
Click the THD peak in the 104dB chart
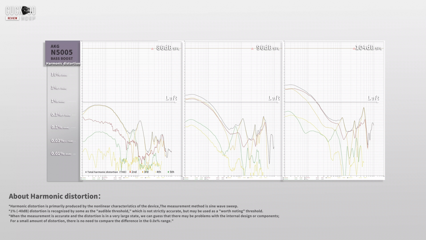point(364,108)
